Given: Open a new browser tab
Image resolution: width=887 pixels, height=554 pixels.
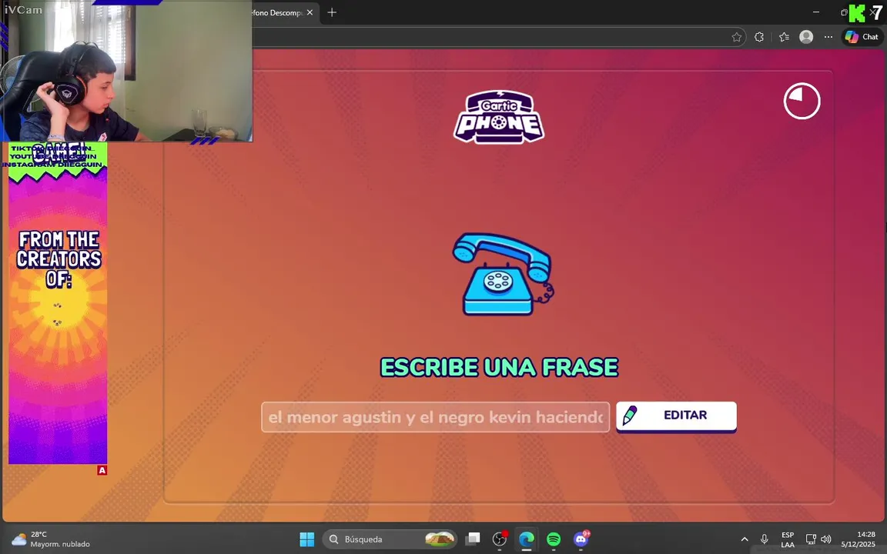Looking at the screenshot, I should (332, 12).
